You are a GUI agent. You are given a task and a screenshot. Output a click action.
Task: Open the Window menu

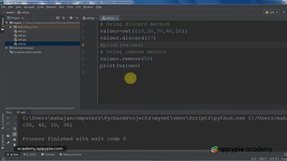[x=88, y=7]
